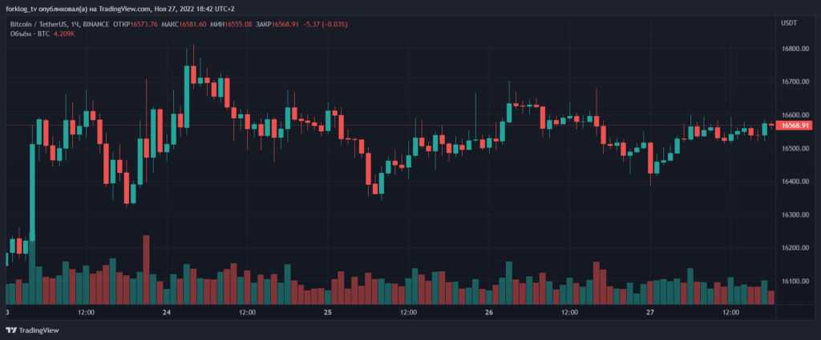The image size is (821, 340).
Task: Click the tallest red volume bar
Action: coord(146,270)
